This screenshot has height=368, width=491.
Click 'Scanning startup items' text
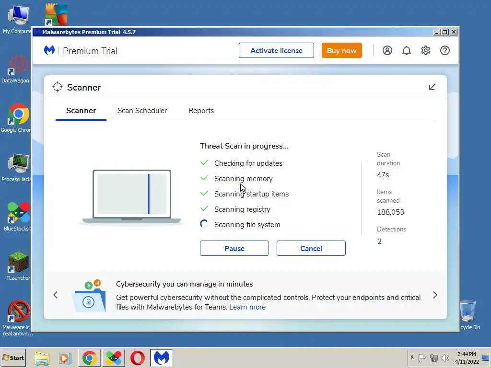[x=251, y=194]
